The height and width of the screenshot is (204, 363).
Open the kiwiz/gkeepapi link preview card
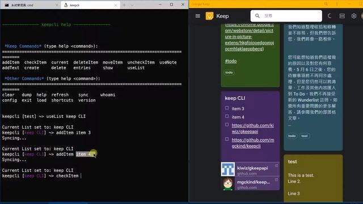click(x=250, y=169)
